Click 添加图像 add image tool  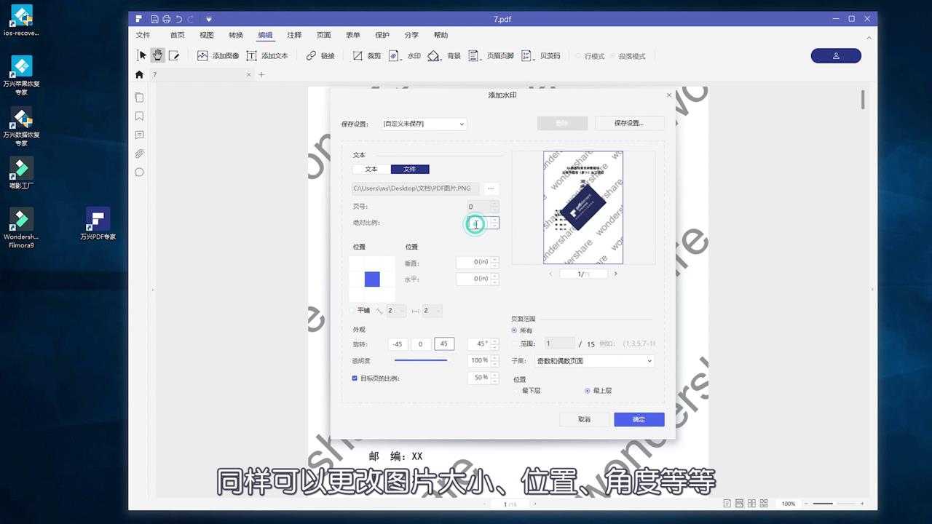(218, 55)
